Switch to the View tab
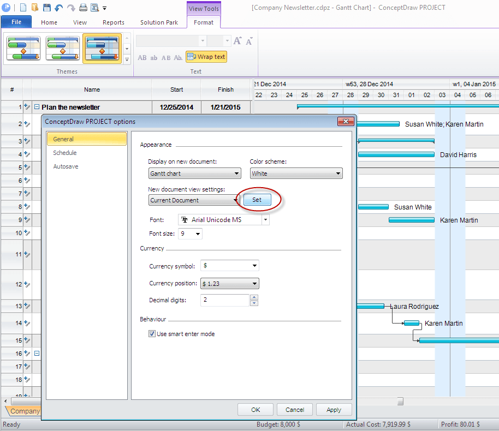 click(80, 22)
